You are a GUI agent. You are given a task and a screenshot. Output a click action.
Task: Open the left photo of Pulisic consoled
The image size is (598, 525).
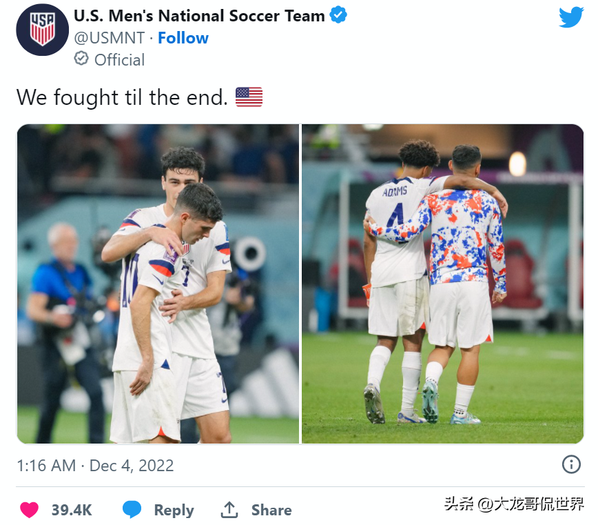(158, 283)
